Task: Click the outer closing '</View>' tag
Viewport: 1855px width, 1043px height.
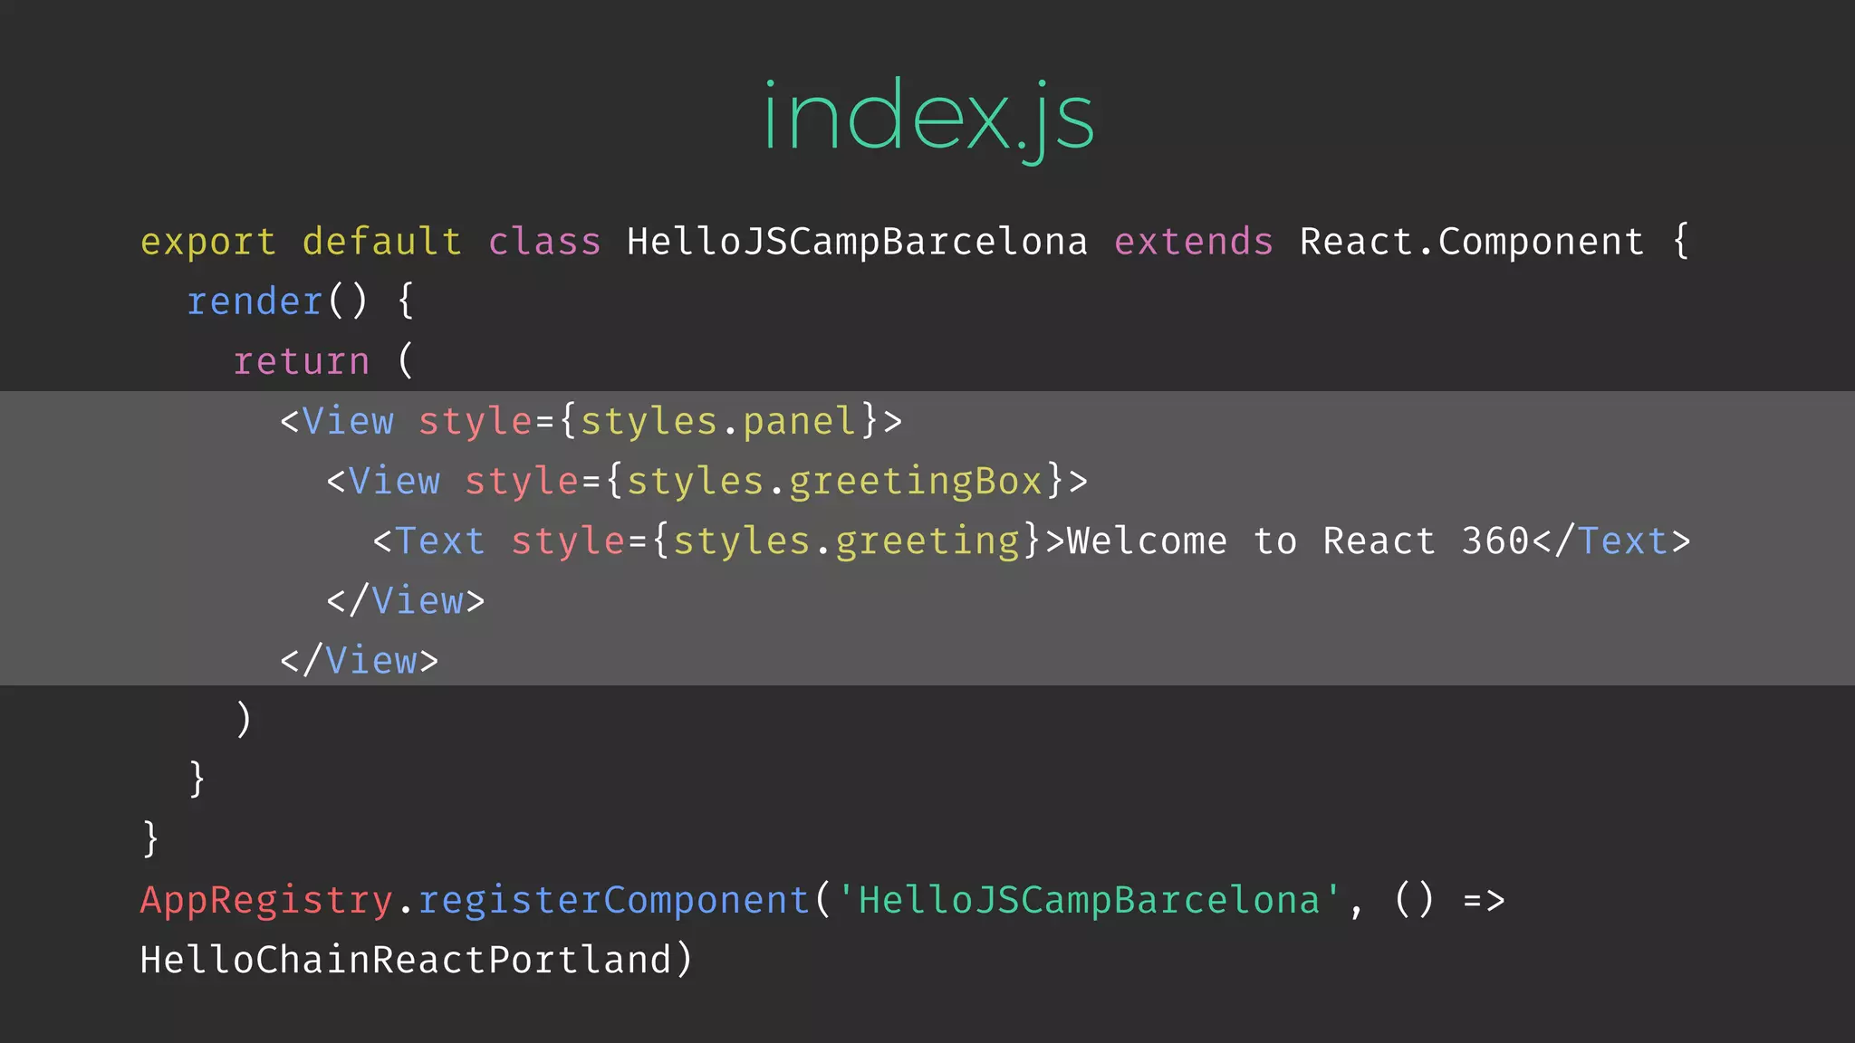Action: point(360,660)
